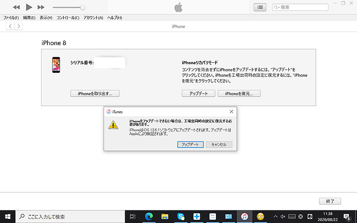Viewport: 357px width, 223px height.
Task: Open the notification center icon
Action: (x=347, y=217)
